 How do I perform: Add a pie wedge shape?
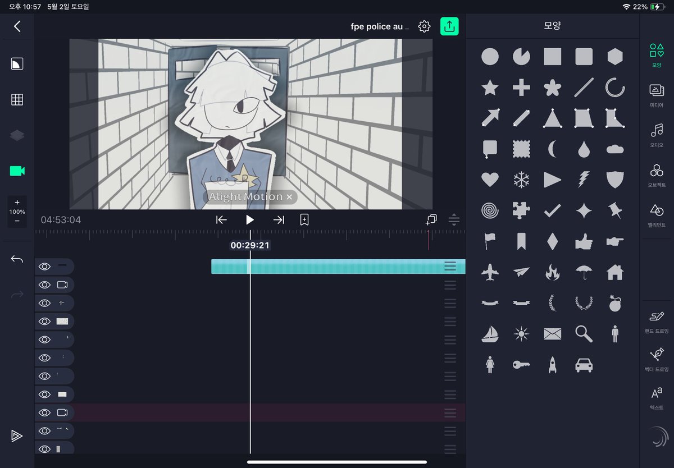coord(521,56)
